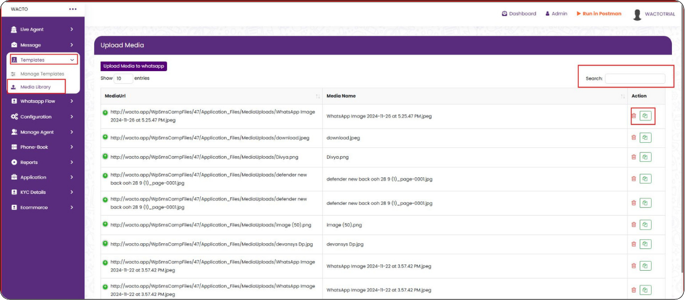Click green plus on WhatsApp Image 2024-11-26 row

click(x=105, y=112)
